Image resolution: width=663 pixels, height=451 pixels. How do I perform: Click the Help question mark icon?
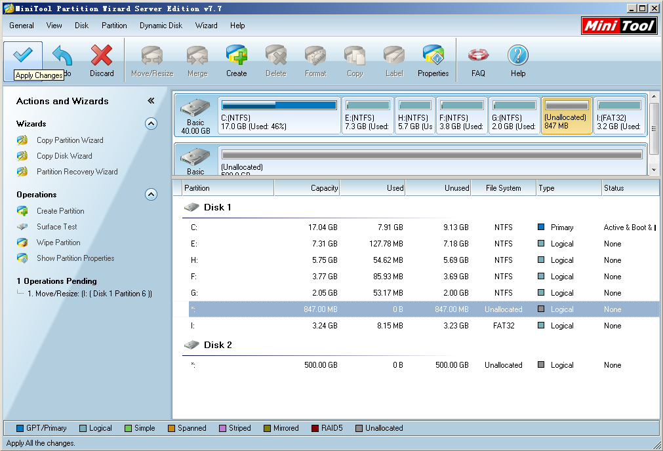click(x=518, y=55)
